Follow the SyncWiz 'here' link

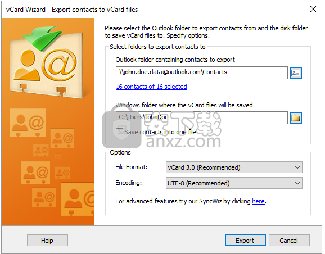pyautogui.click(x=258, y=201)
